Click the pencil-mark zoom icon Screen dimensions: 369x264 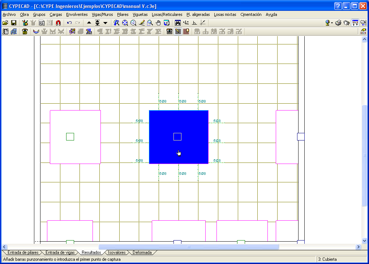(142, 23)
